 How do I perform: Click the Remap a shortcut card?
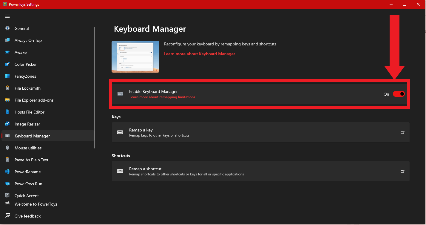tap(261, 171)
